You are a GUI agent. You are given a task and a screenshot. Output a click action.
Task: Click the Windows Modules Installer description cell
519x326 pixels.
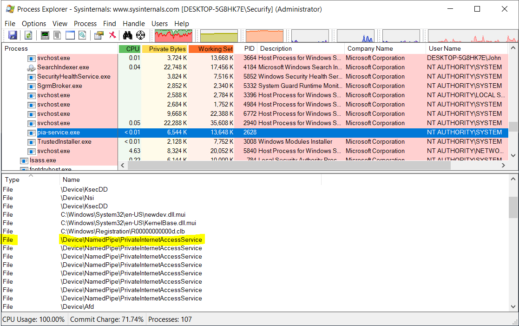pyautogui.click(x=295, y=142)
